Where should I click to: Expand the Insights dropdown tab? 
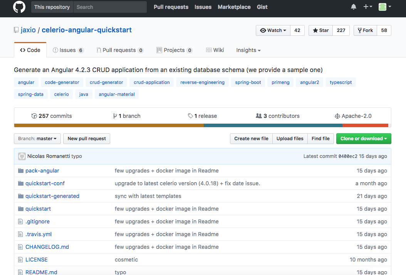248,50
